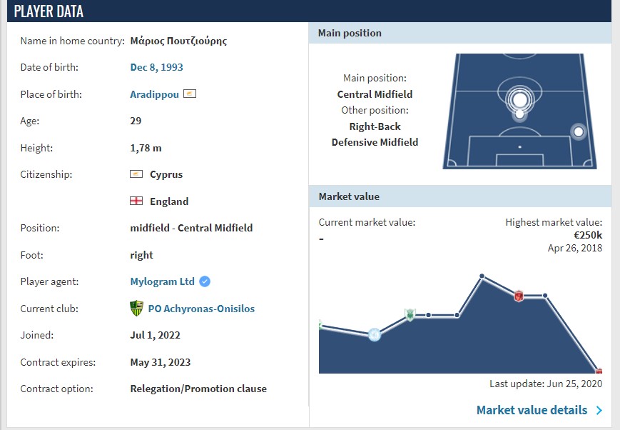Open the Dec 8, 1993 birth date link
This screenshot has height=430, width=620.
(x=156, y=67)
